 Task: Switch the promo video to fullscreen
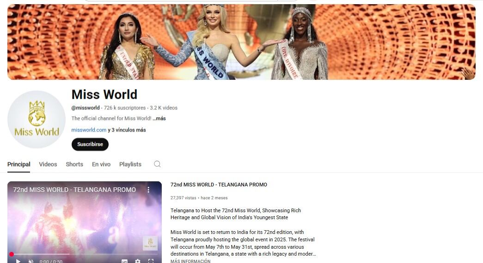pyautogui.click(x=151, y=261)
